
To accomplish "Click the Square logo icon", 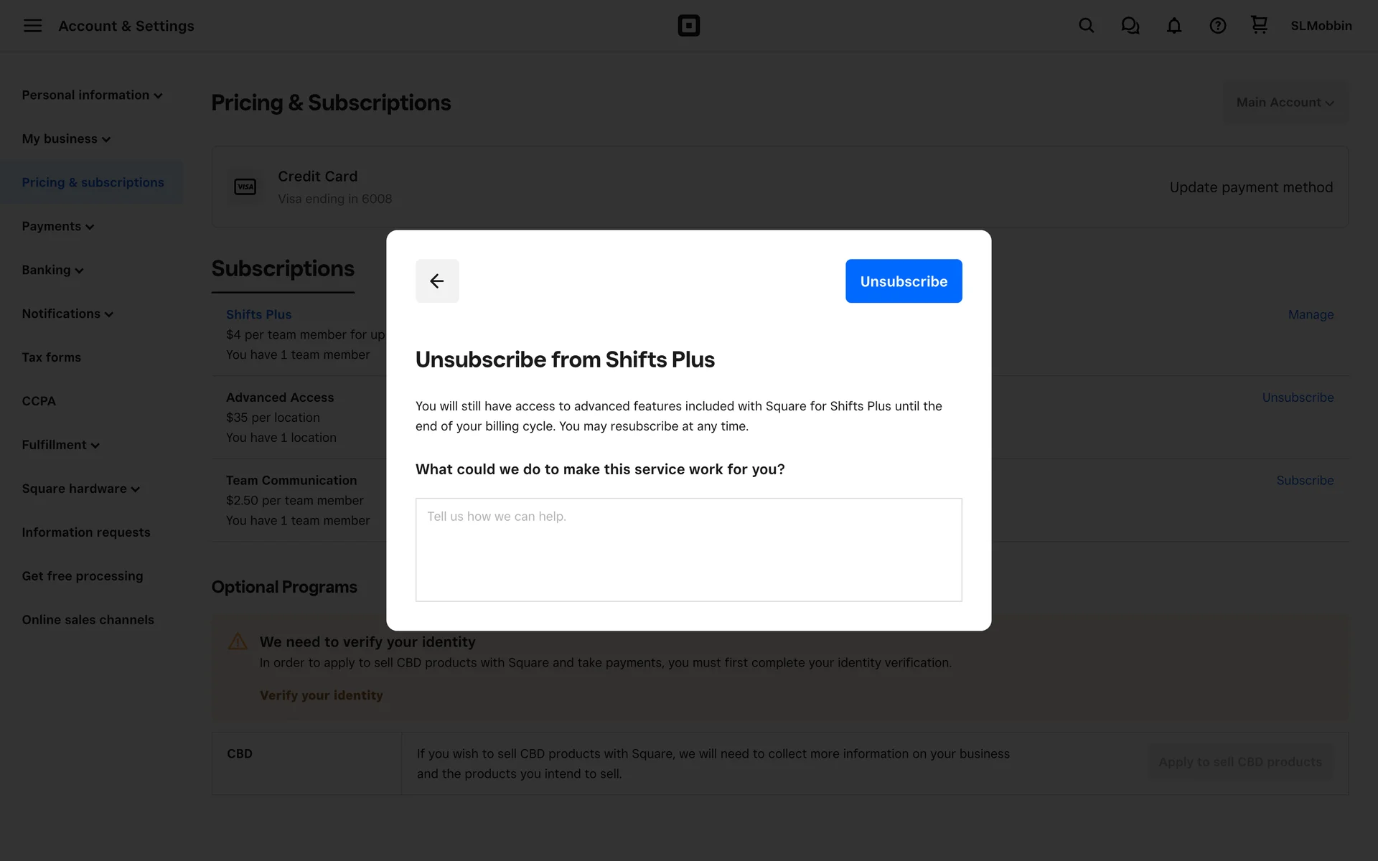I will [688, 26].
